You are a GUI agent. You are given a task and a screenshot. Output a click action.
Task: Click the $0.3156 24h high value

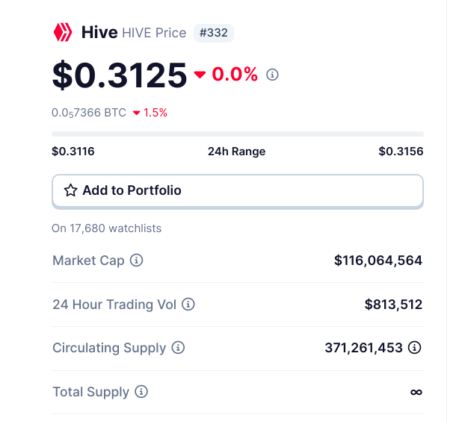coord(401,152)
